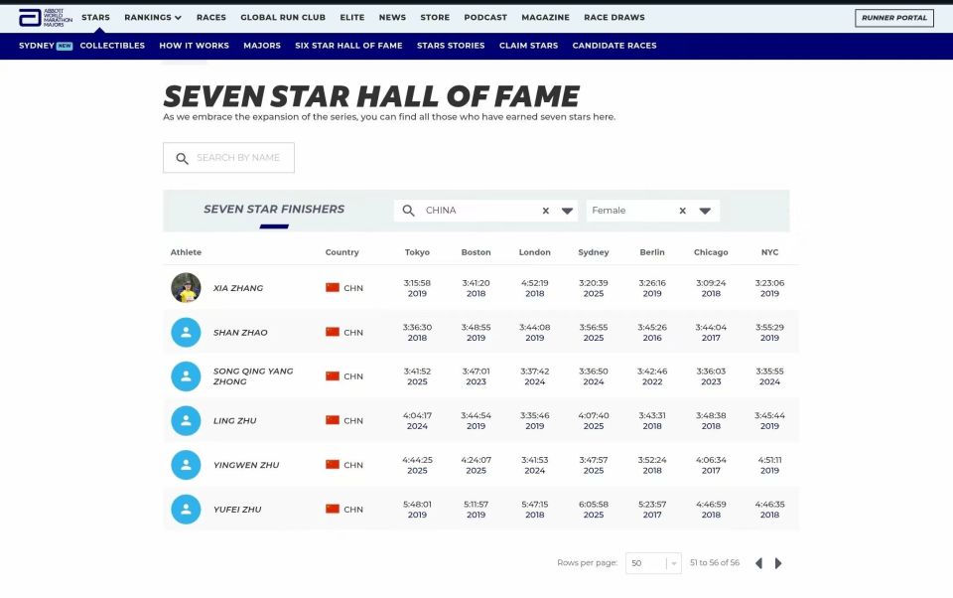Viewport: 953px width, 598px height.
Task: Select athlete name Shan Zhao
Action: (240, 333)
